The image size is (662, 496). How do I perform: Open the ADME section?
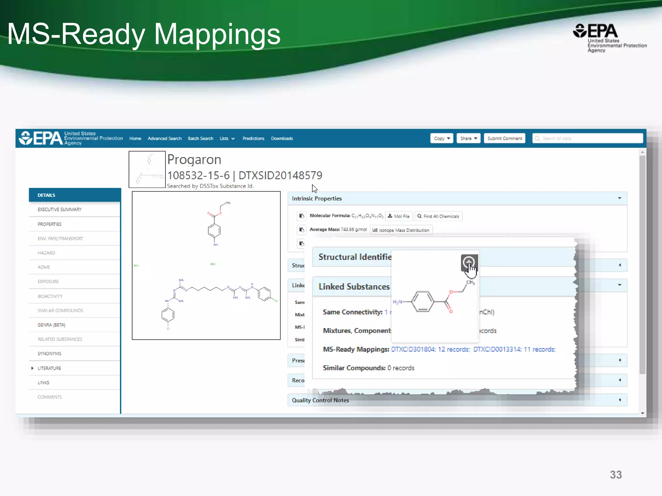pos(74,267)
